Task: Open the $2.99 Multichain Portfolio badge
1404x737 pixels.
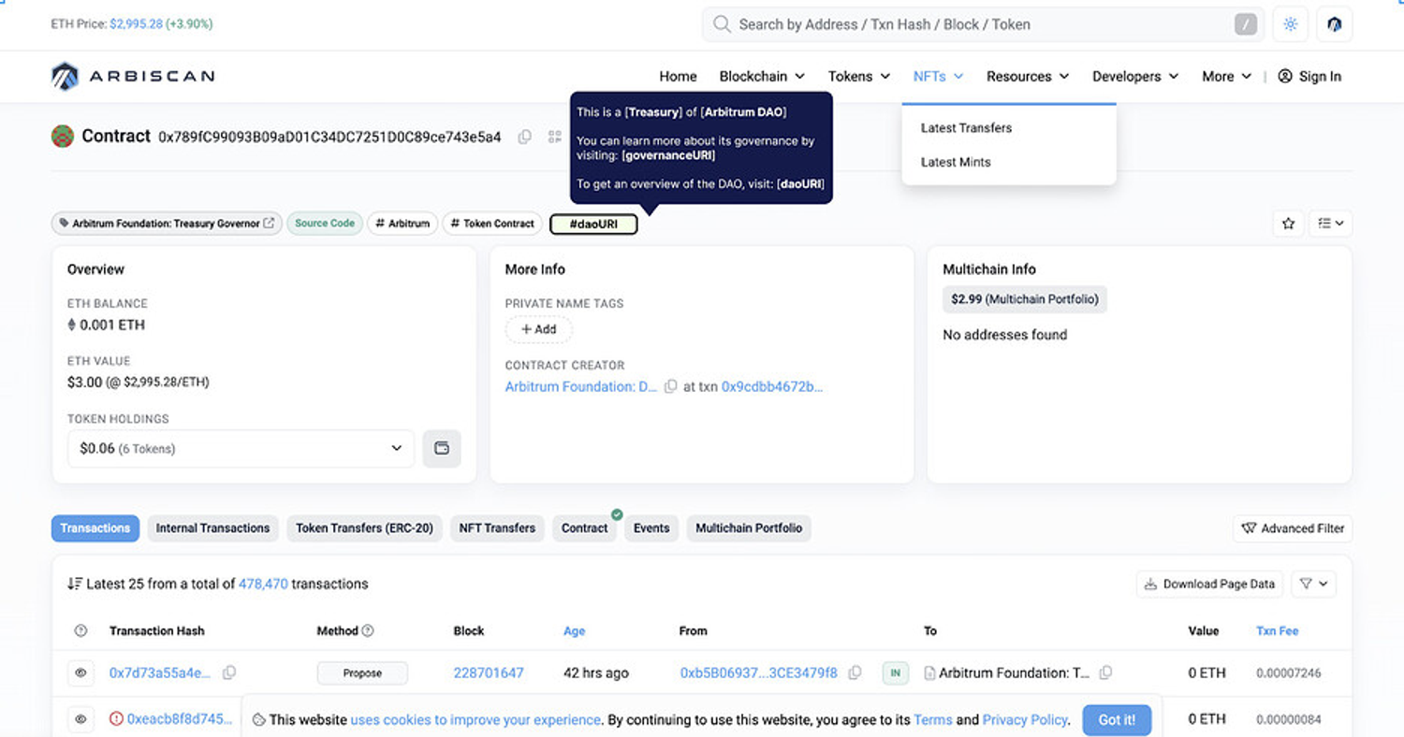Action: (x=1025, y=299)
